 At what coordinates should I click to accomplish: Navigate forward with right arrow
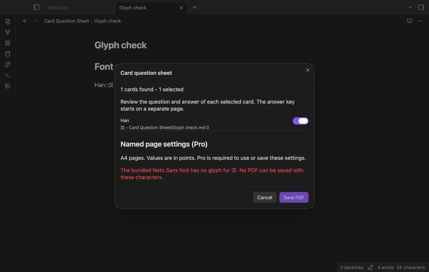[x=35, y=21]
